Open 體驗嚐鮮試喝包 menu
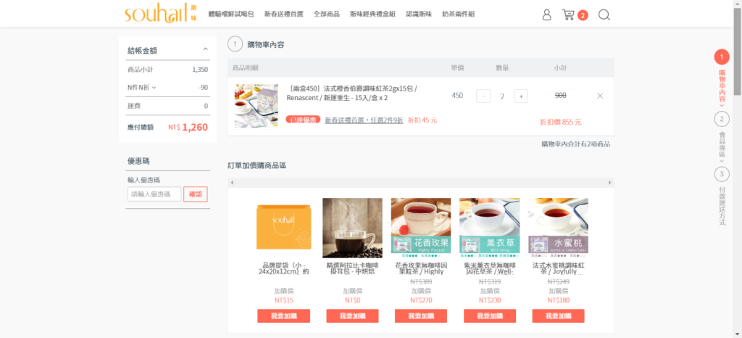This screenshot has height=338, width=742. (x=231, y=15)
